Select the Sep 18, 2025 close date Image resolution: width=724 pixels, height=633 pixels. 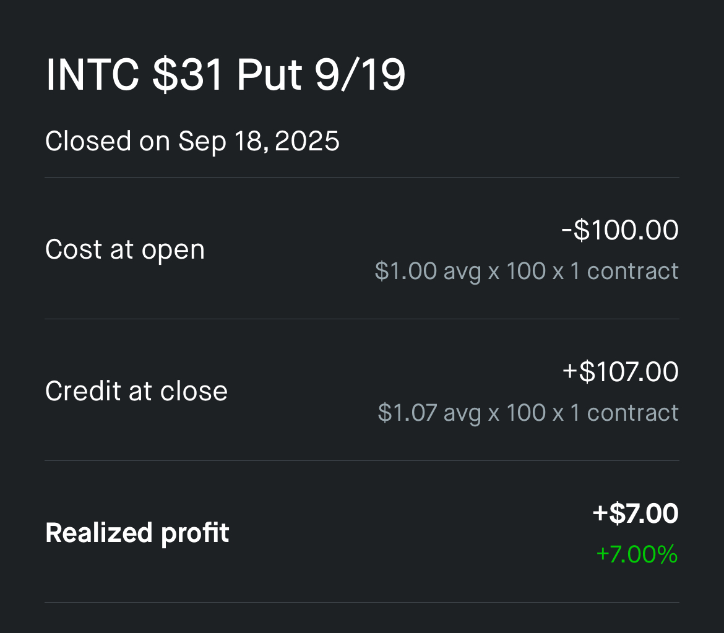click(x=259, y=141)
